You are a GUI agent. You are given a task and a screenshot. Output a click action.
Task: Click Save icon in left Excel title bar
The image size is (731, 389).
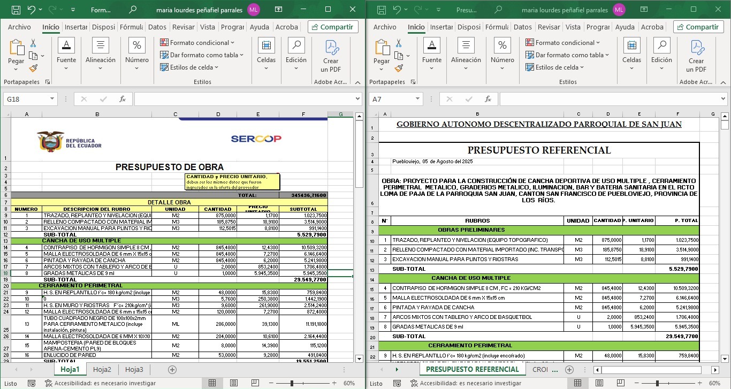16,10
